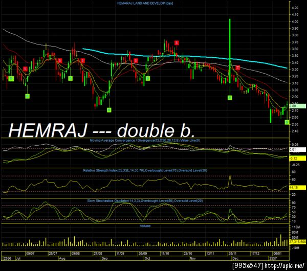Click the green Buy marker below the late-August low
Image resolution: width=307 pixels, height=271 pixels.
(109, 110)
